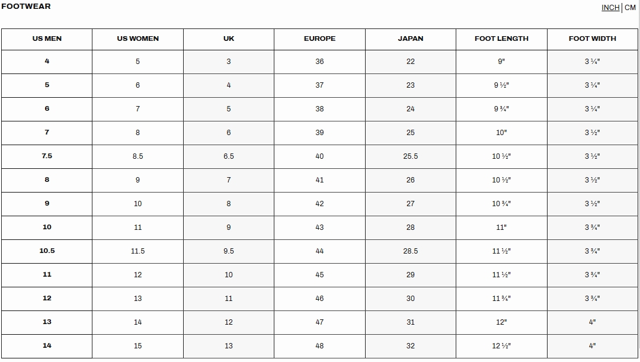
Task: Select US Men size 7.5 row label
Action: click(47, 156)
